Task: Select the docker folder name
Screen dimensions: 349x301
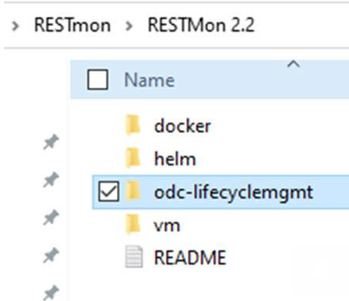Action: (x=182, y=126)
